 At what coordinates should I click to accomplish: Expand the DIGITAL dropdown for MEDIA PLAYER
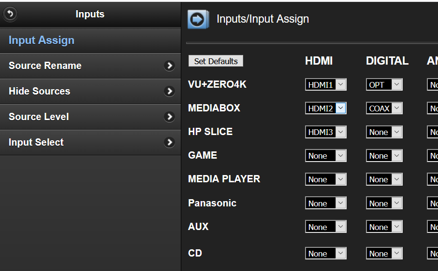(384, 179)
